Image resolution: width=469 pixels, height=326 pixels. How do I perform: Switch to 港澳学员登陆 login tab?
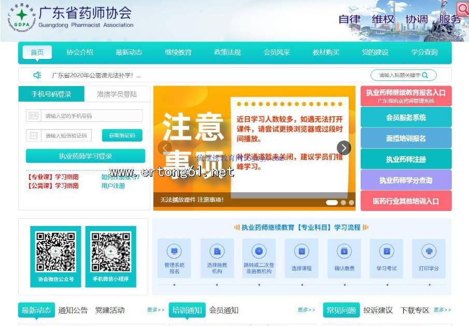click(117, 94)
